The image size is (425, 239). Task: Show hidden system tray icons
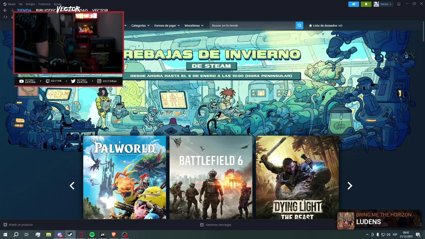pyautogui.click(x=367, y=235)
